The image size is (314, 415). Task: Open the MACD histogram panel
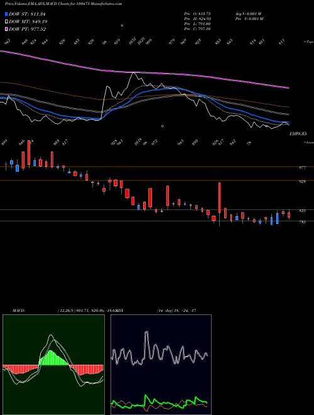53,365
